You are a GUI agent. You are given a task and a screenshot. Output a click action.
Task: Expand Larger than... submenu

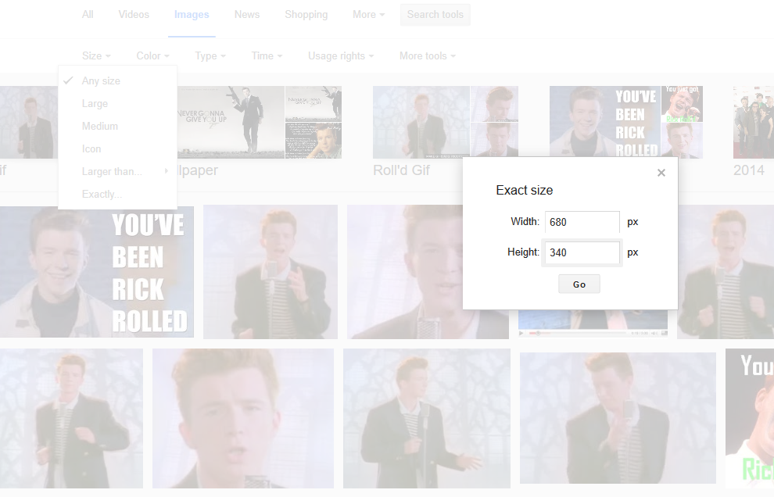117,172
